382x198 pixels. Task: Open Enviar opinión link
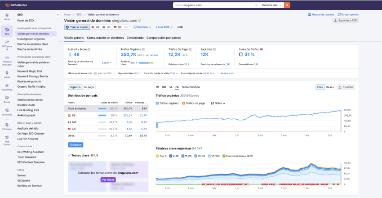point(348,15)
